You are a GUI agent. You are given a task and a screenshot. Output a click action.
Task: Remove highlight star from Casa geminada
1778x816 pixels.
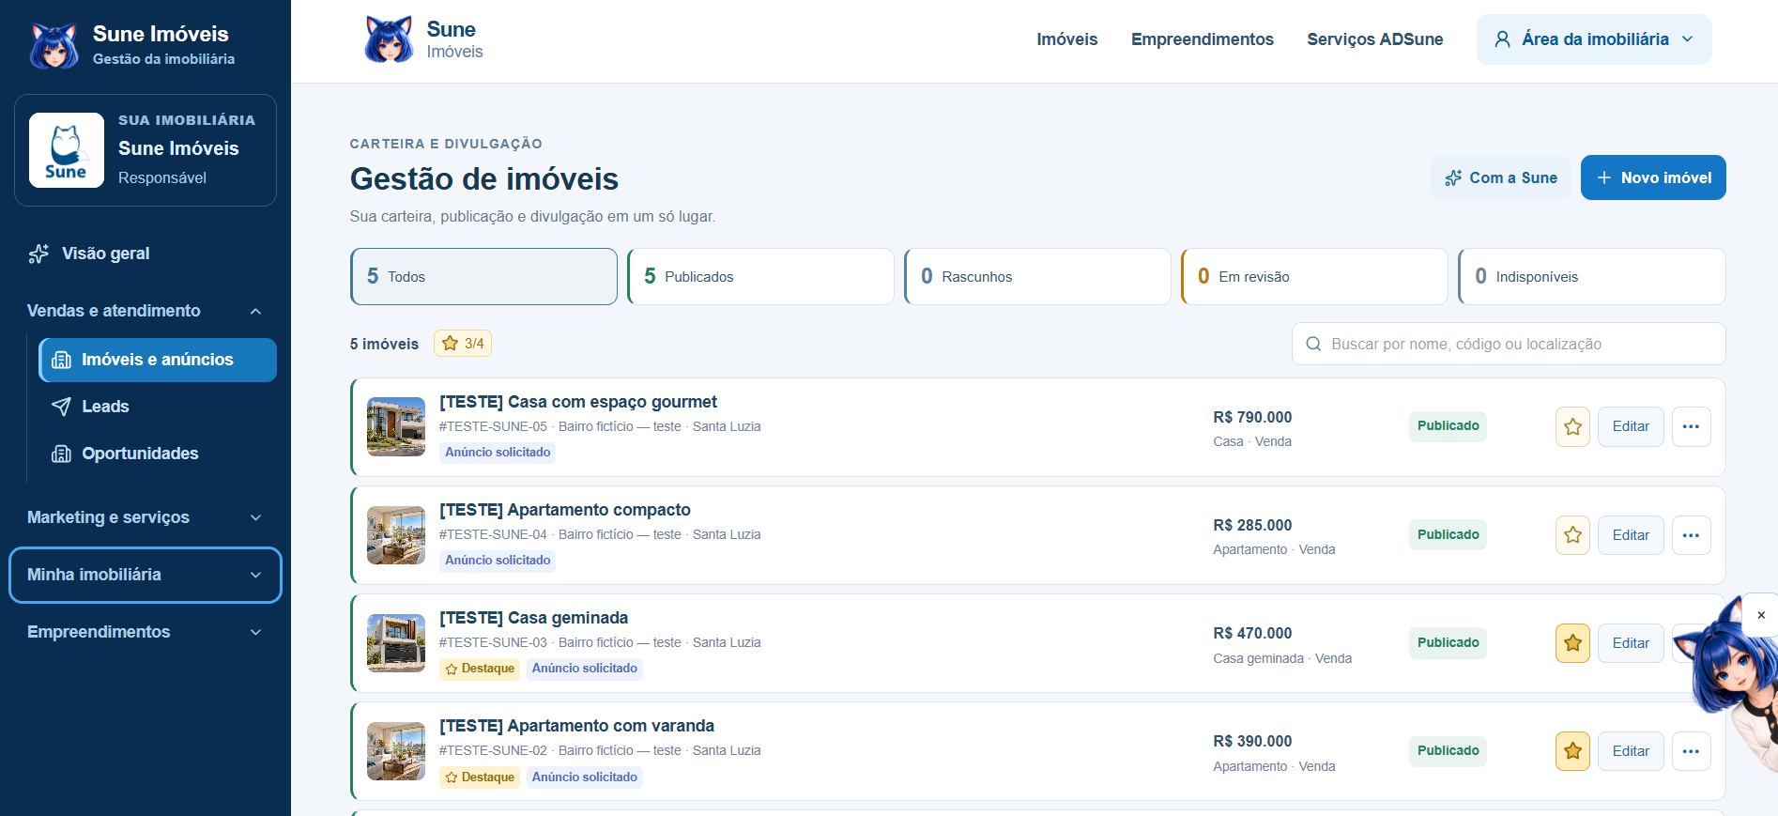click(x=1572, y=643)
